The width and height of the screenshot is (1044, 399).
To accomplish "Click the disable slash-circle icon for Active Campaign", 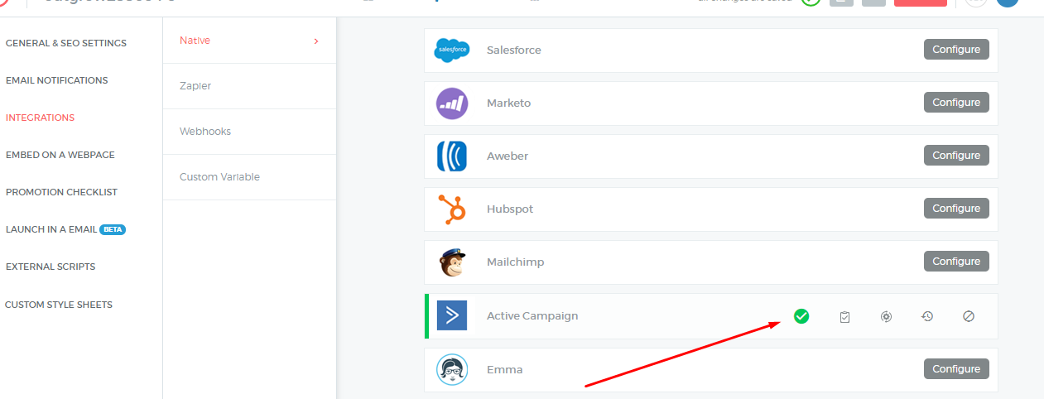I will pos(969,316).
